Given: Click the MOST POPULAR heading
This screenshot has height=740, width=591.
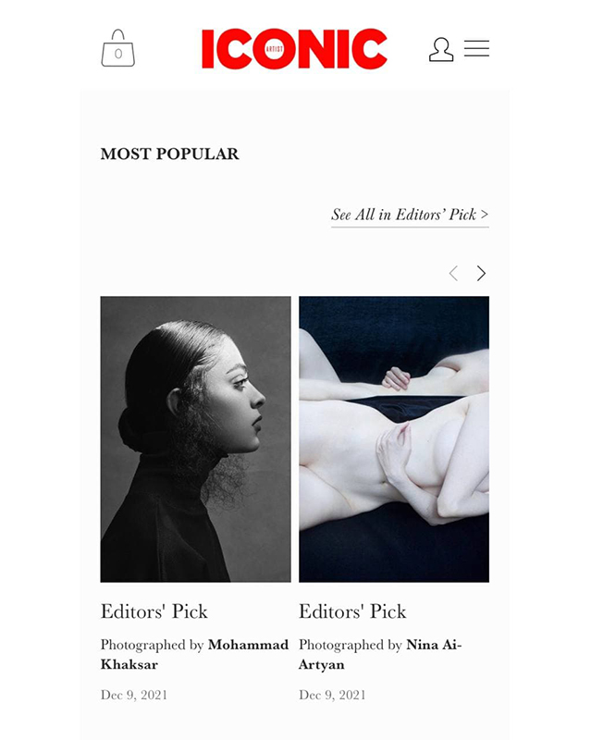Looking at the screenshot, I should pos(170,154).
